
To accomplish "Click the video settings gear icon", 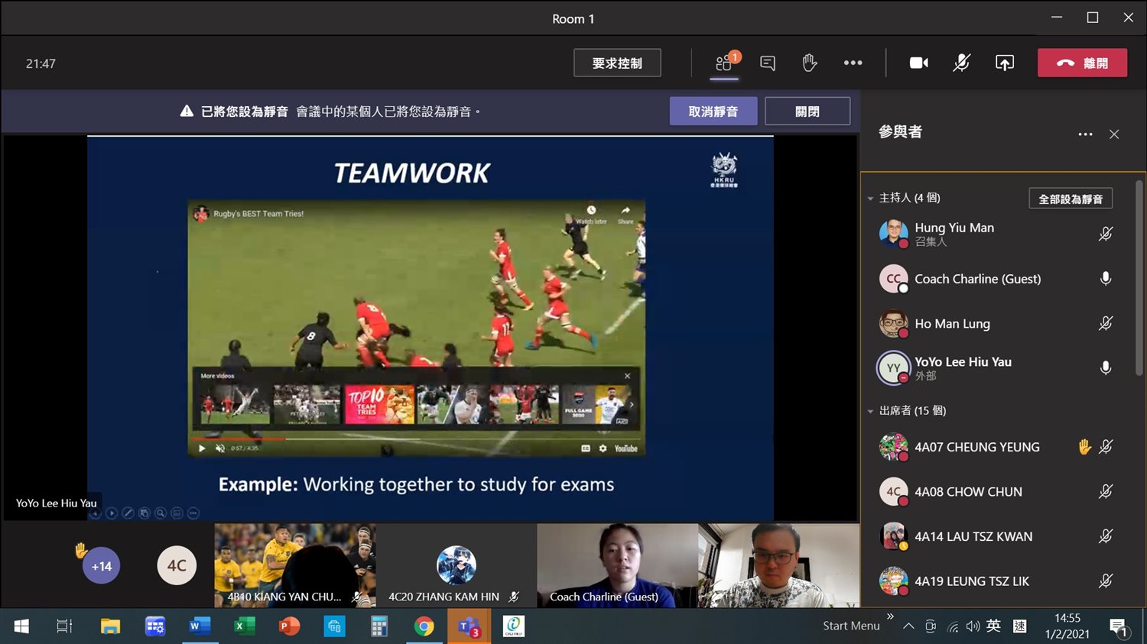I will coord(603,448).
